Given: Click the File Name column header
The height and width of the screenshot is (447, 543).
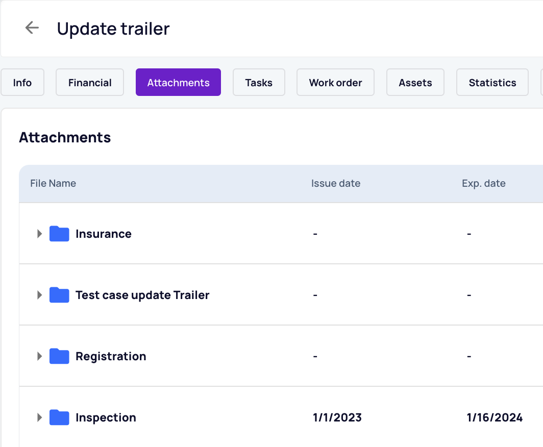Looking at the screenshot, I should [x=53, y=183].
